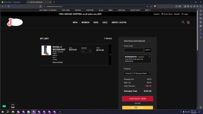203x114 pixels.
Task: Click the Peyton boot product thumbnail
Action: click(46, 50)
